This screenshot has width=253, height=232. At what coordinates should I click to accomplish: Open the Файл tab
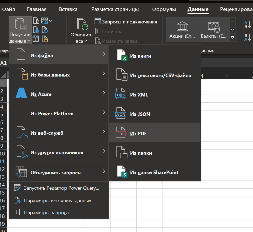tap(8, 9)
